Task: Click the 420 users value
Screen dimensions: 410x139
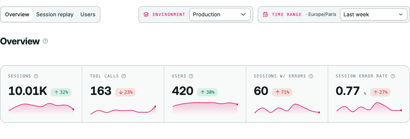Action: click(x=182, y=91)
